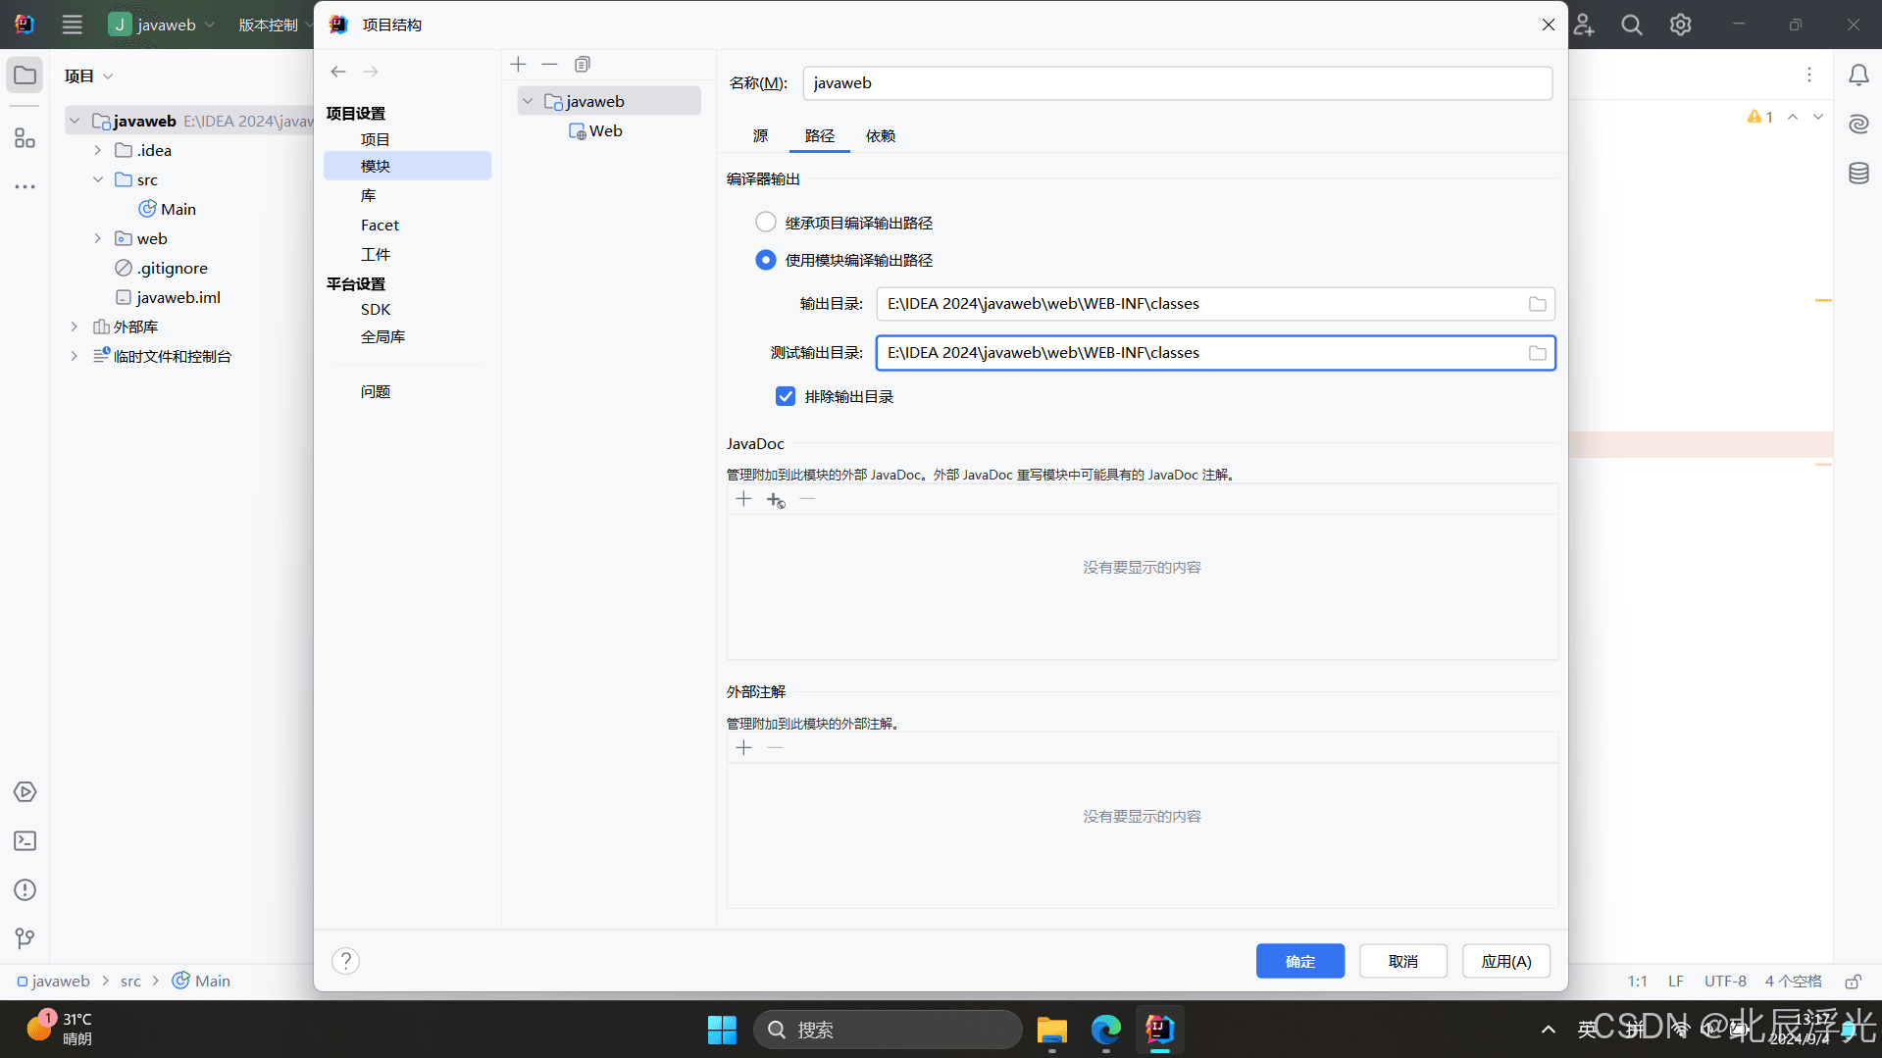The image size is (1882, 1058).
Task: Switch to 源 tab
Action: 761,136
